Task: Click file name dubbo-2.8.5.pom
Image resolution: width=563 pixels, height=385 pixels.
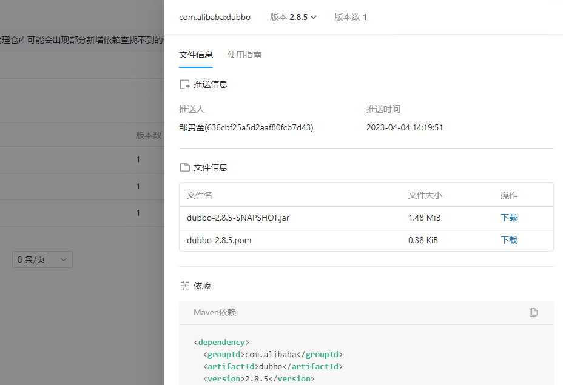Action: click(219, 241)
